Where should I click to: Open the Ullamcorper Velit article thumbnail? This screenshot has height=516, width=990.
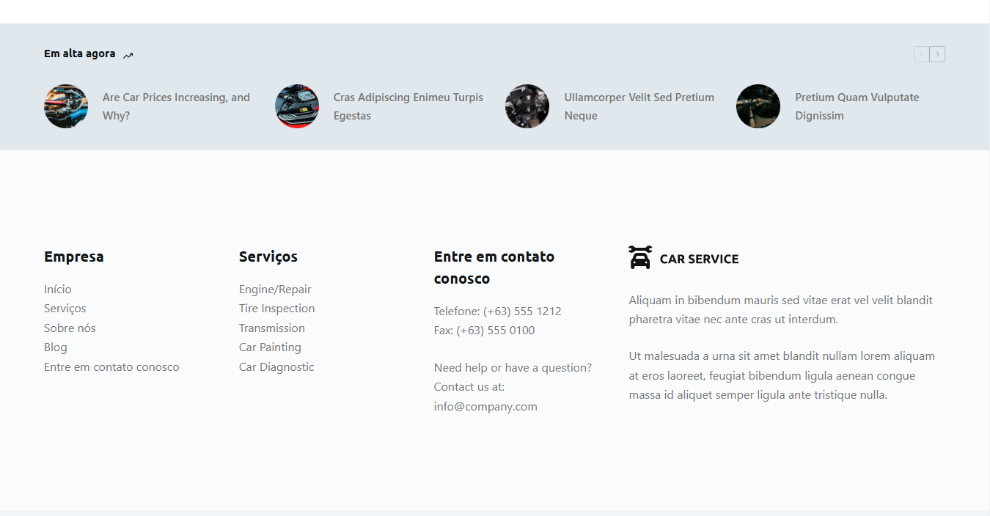click(527, 106)
